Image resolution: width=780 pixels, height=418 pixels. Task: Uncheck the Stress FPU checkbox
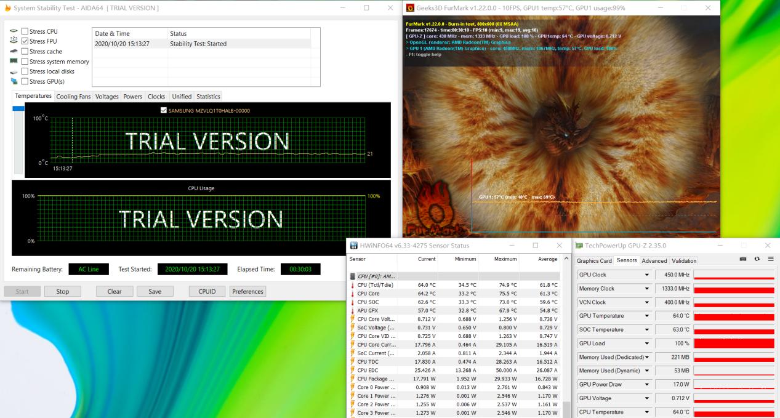point(25,41)
